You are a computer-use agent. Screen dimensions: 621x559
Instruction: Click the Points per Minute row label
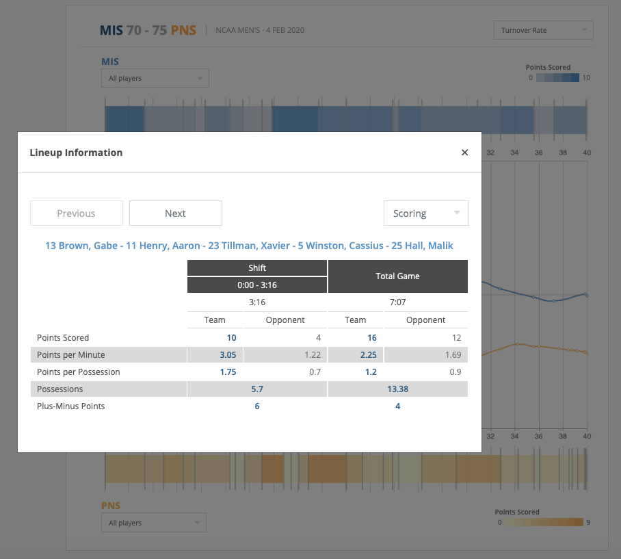[x=71, y=354]
